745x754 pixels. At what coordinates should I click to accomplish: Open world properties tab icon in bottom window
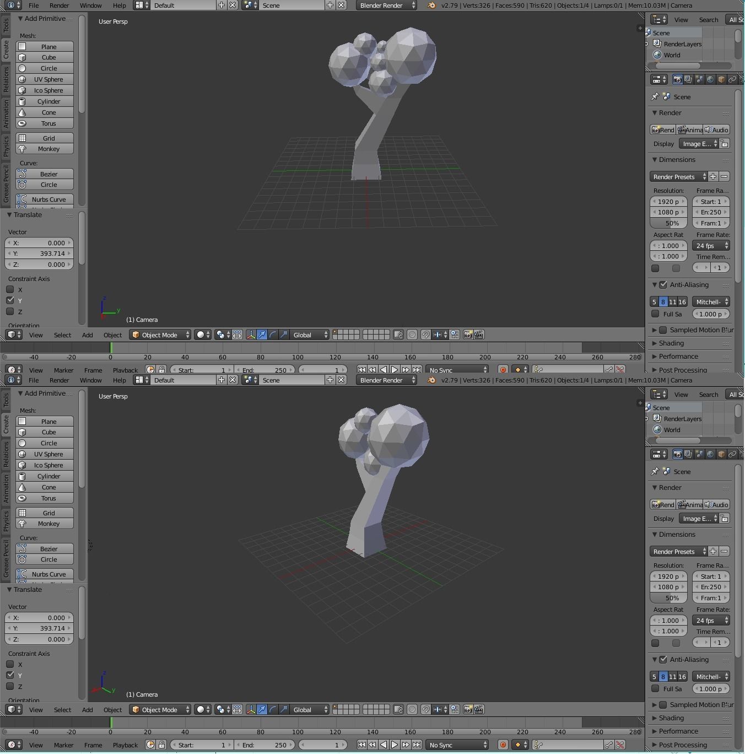pos(710,454)
